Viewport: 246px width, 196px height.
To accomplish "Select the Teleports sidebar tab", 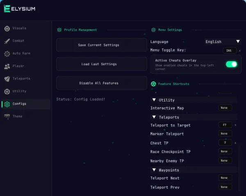I will pos(26,79).
